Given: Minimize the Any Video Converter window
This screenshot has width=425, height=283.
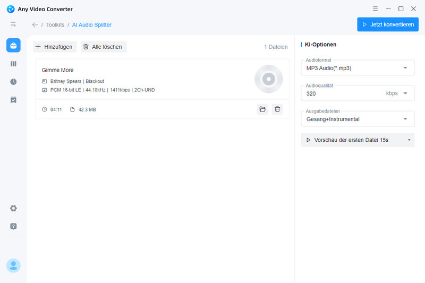Looking at the screenshot, I should coord(388,9).
